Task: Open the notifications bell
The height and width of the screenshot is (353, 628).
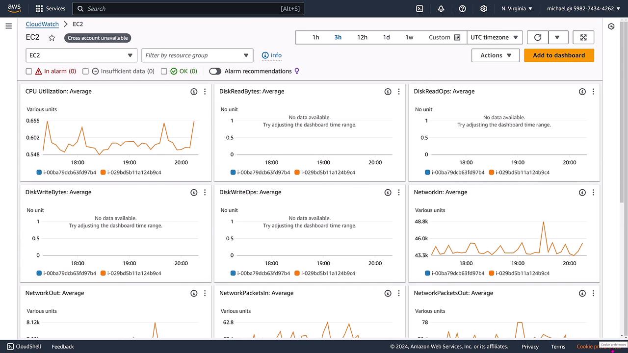Action: tap(441, 8)
